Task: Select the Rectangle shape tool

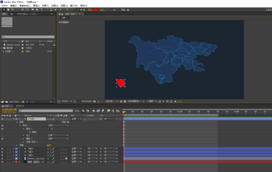Action: coord(33,10)
